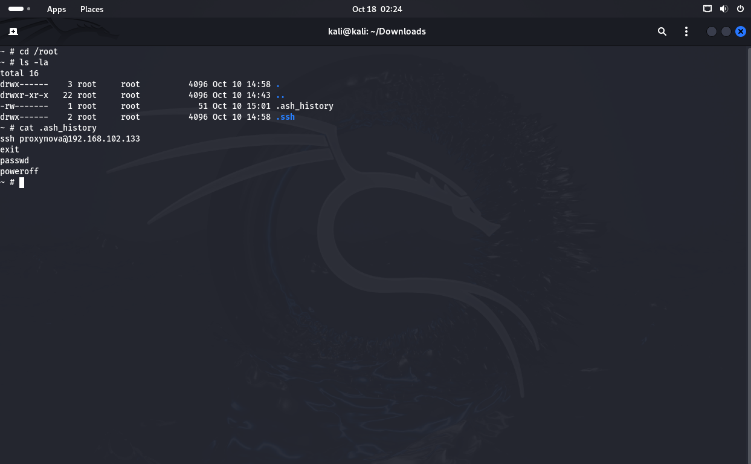The width and height of the screenshot is (751, 464).
Task: Click the 'poweroff' history line
Action: coord(19,171)
